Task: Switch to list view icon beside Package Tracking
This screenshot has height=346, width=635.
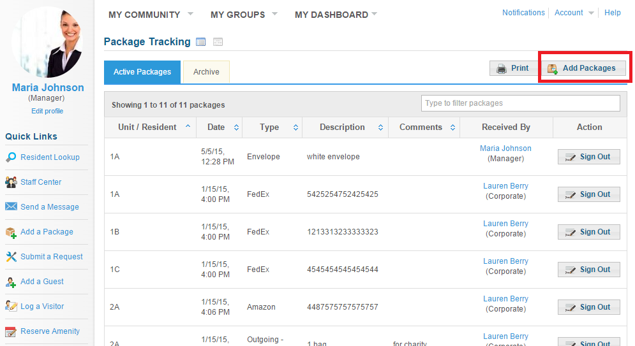Action: (200, 41)
